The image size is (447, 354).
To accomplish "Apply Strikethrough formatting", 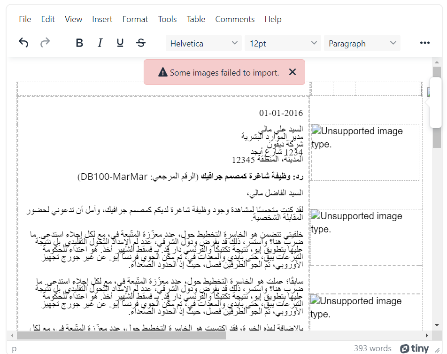I will (141, 43).
